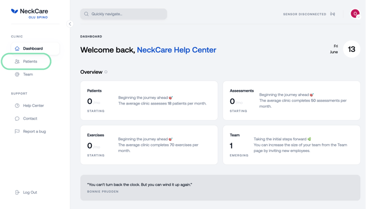
Task: Click the NeckCare Help Center name link
Action: pyautogui.click(x=176, y=50)
